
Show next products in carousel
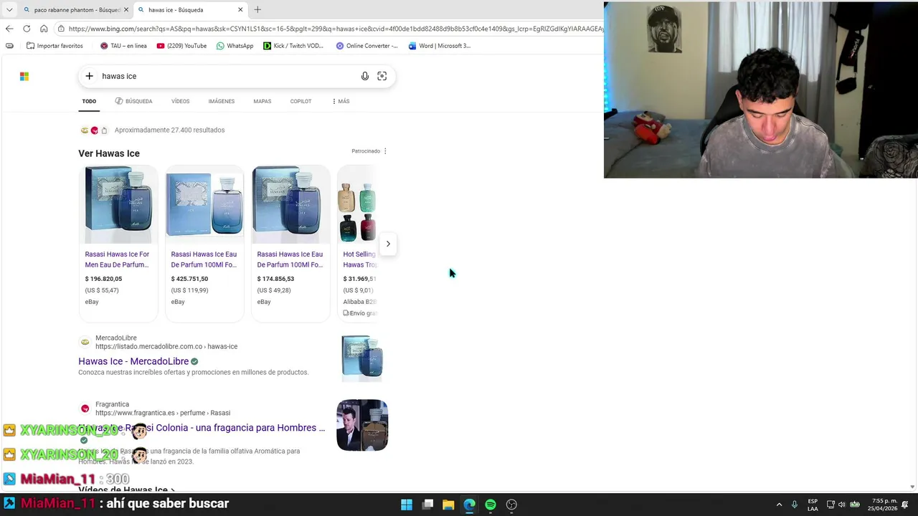[x=388, y=244]
